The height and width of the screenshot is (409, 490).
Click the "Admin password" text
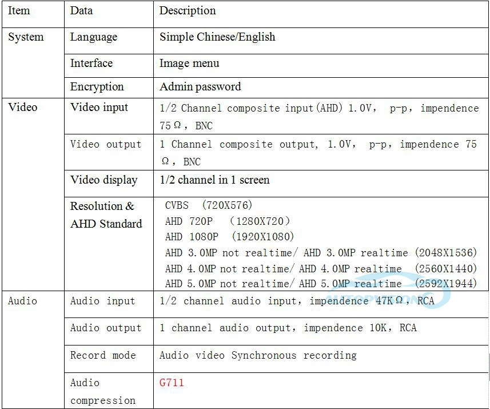point(200,87)
